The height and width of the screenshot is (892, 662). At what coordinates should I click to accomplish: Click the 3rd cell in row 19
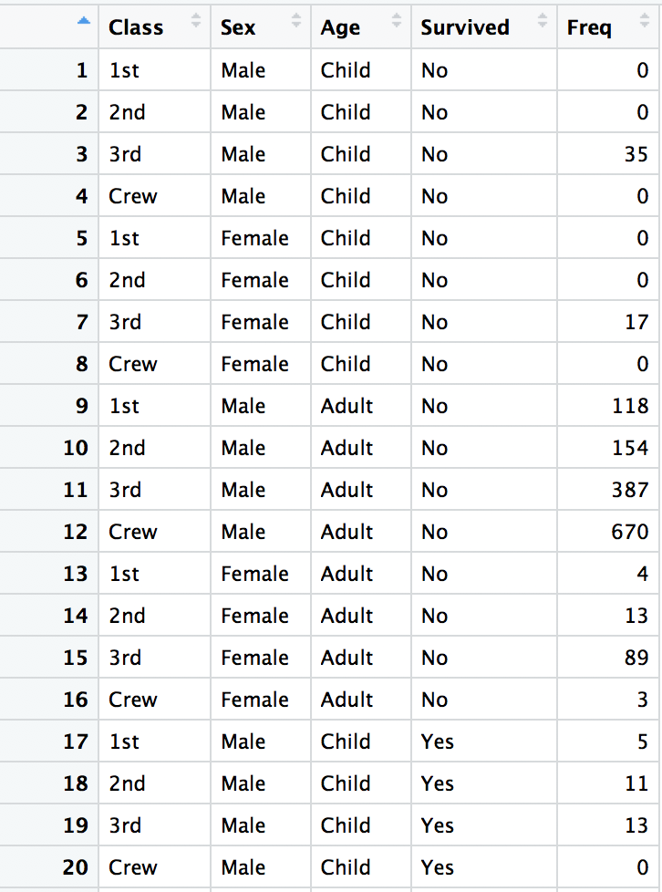(x=125, y=825)
